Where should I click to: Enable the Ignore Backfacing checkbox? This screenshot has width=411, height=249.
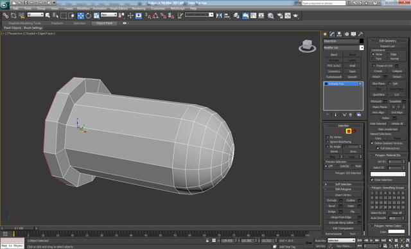pyautogui.click(x=328, y=142)
